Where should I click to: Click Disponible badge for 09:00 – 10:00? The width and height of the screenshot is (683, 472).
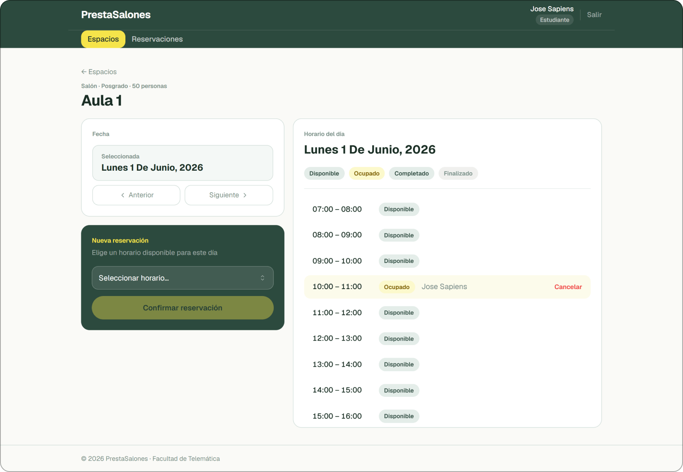click(x=399, y=261)
